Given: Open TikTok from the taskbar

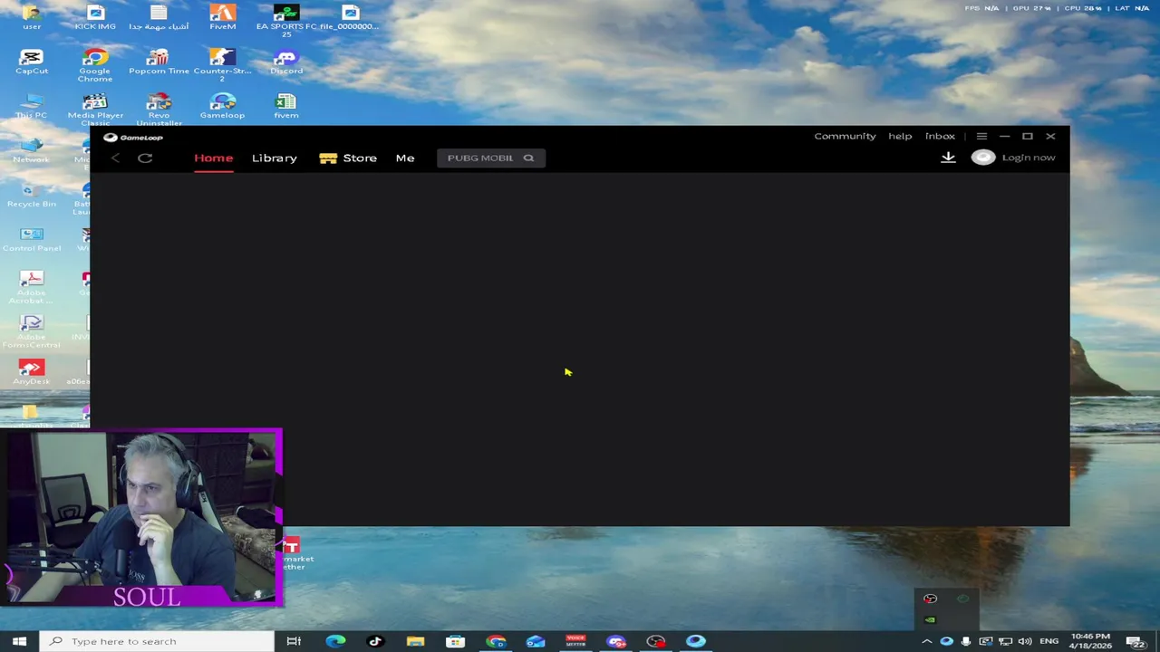Looking at the screenshot, I should [x=375, y=641].
